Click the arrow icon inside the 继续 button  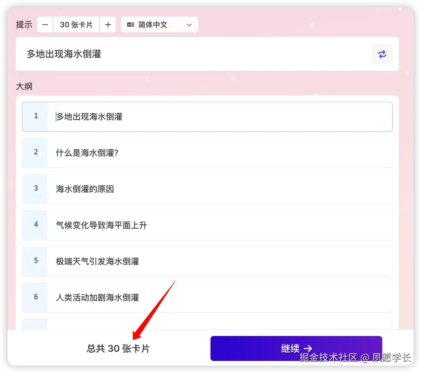[x=309, y=348]
